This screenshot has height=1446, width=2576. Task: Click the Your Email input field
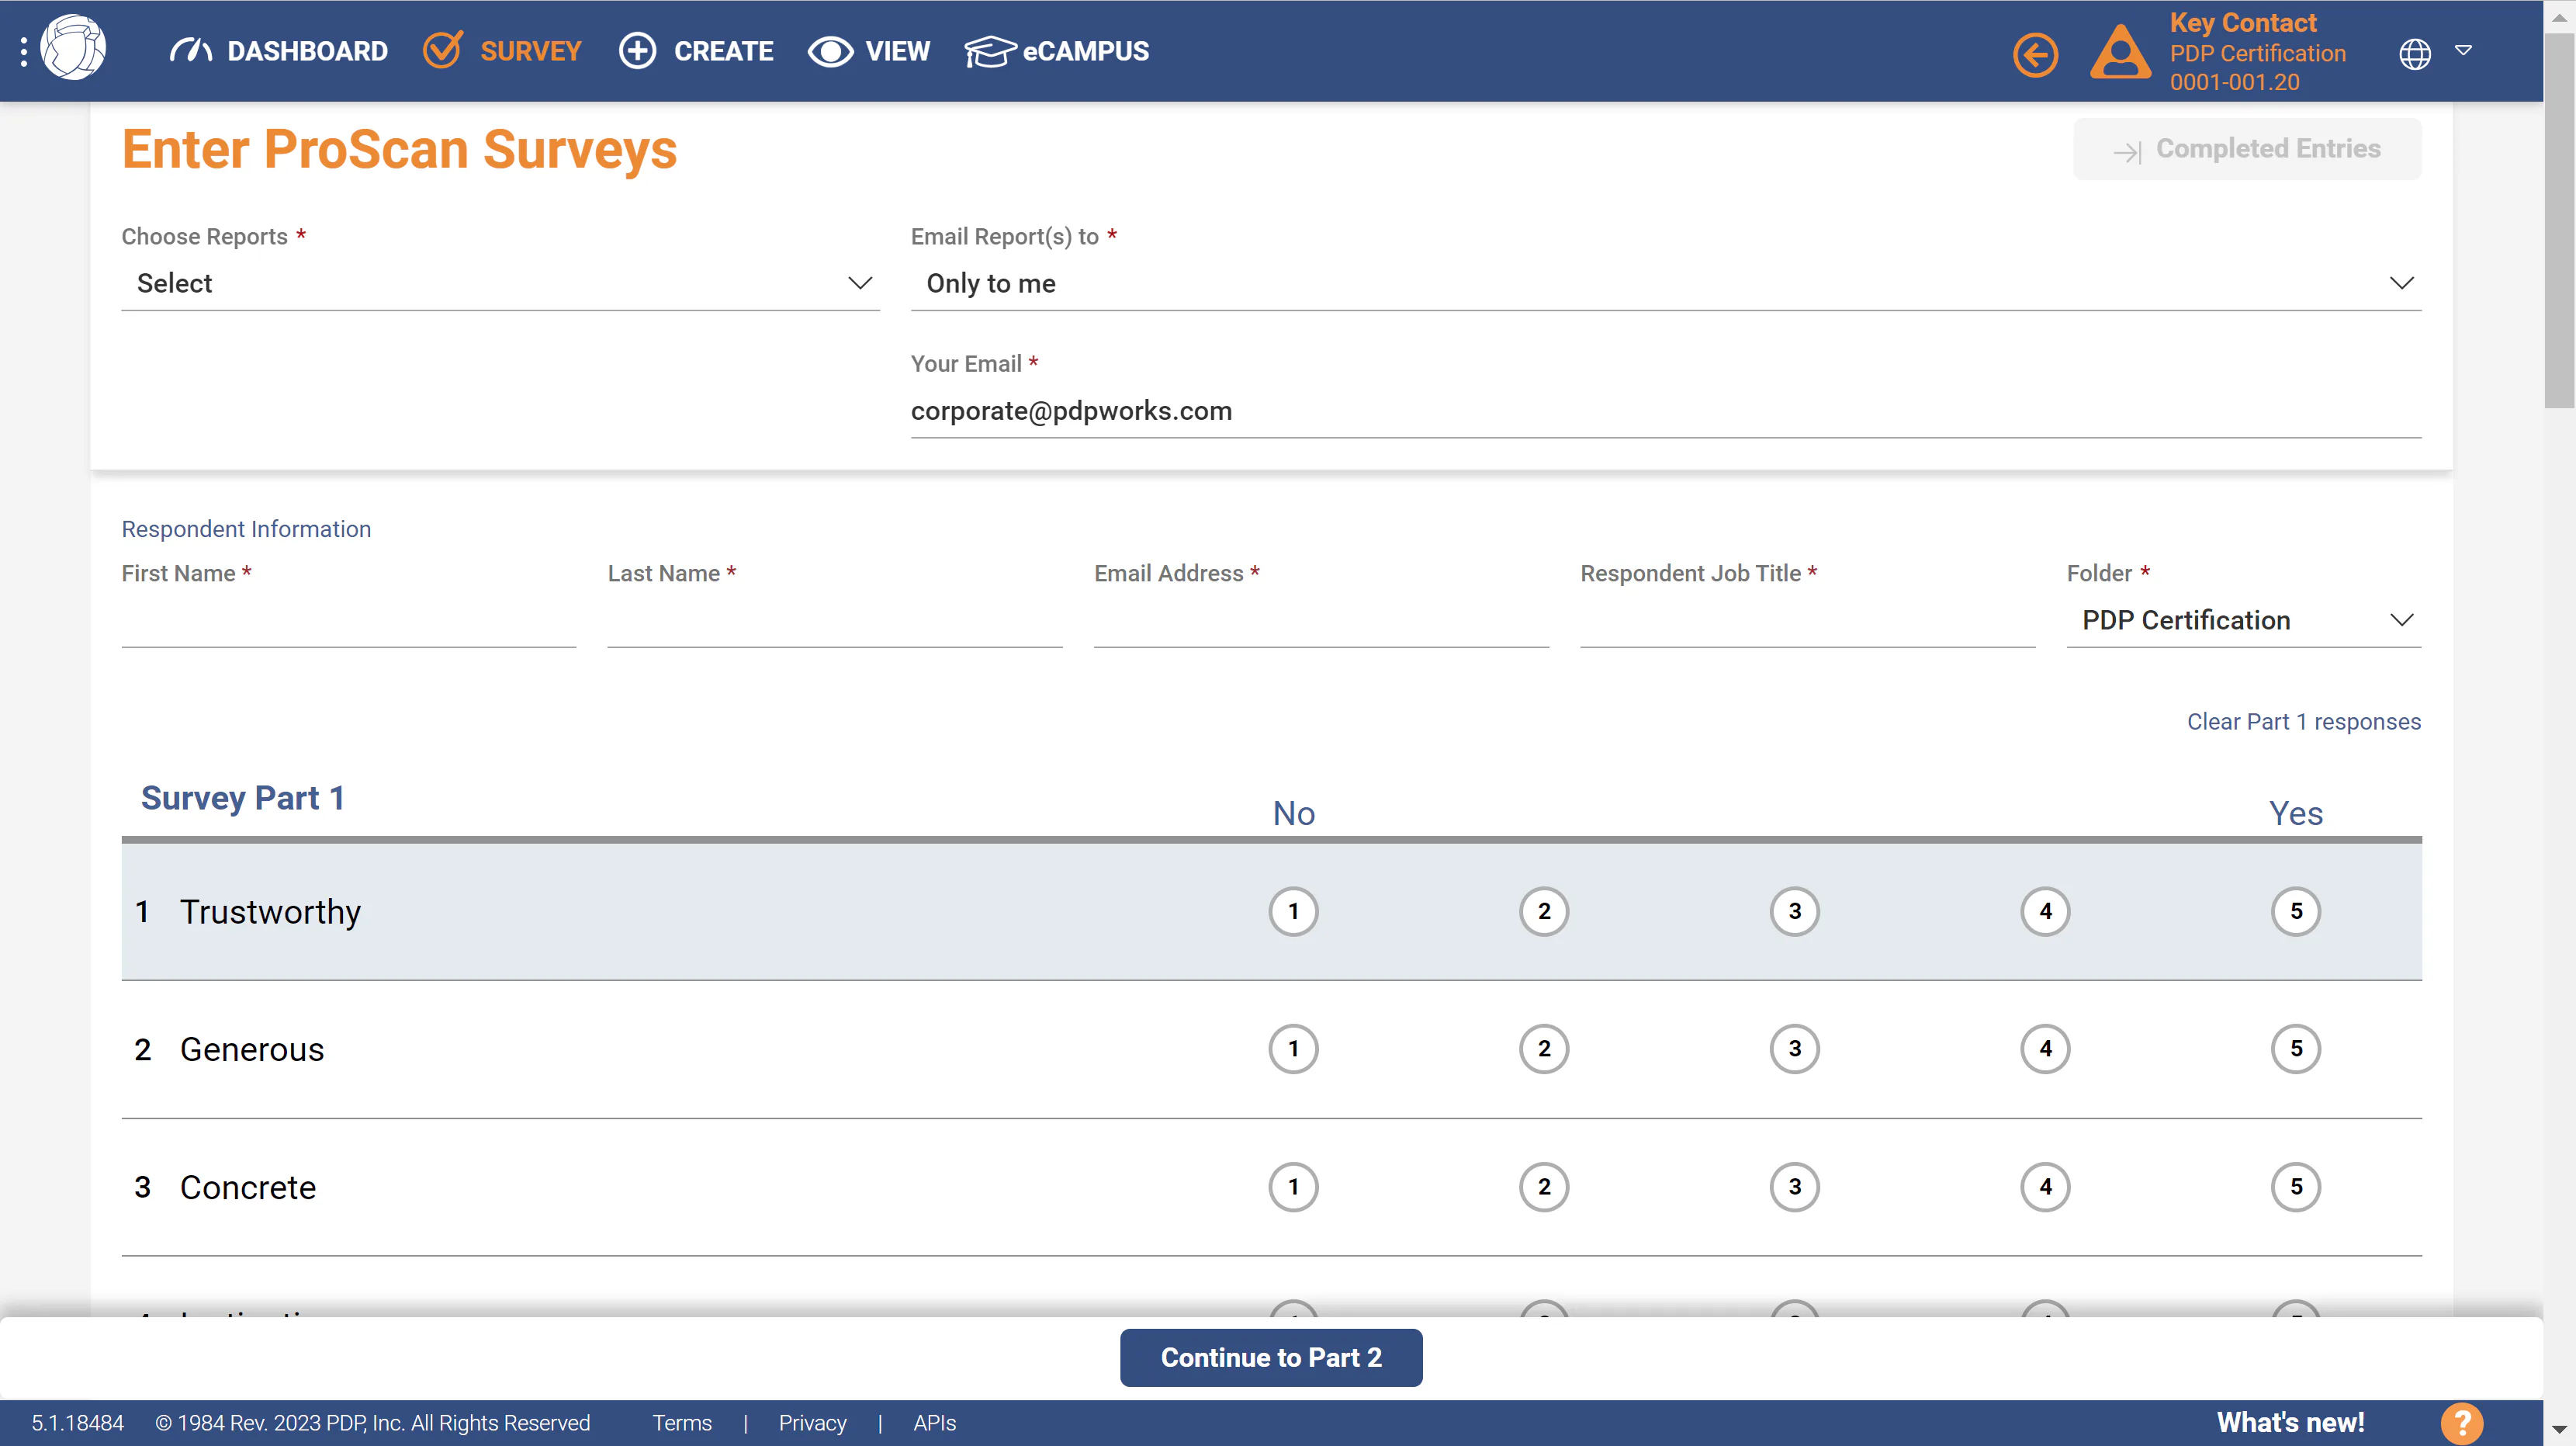(1665, 411)
